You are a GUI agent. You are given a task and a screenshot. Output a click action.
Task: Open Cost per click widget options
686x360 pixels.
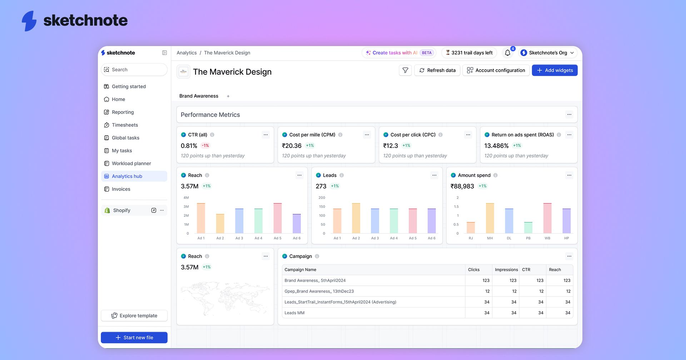[468, 135]
